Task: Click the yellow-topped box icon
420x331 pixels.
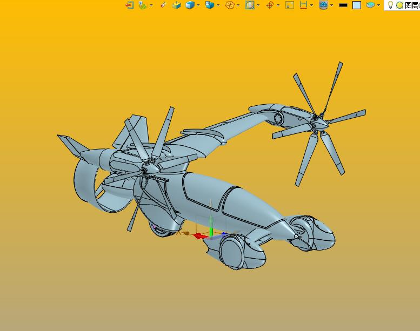Action: click(x=177, y=5)
